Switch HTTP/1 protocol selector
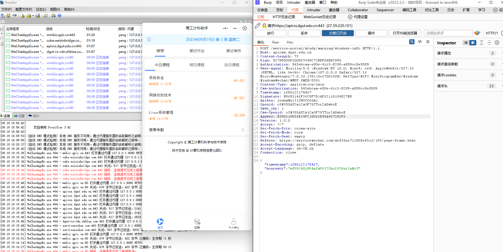This screenshot has width=503, height=252. (x=492, y=33)
